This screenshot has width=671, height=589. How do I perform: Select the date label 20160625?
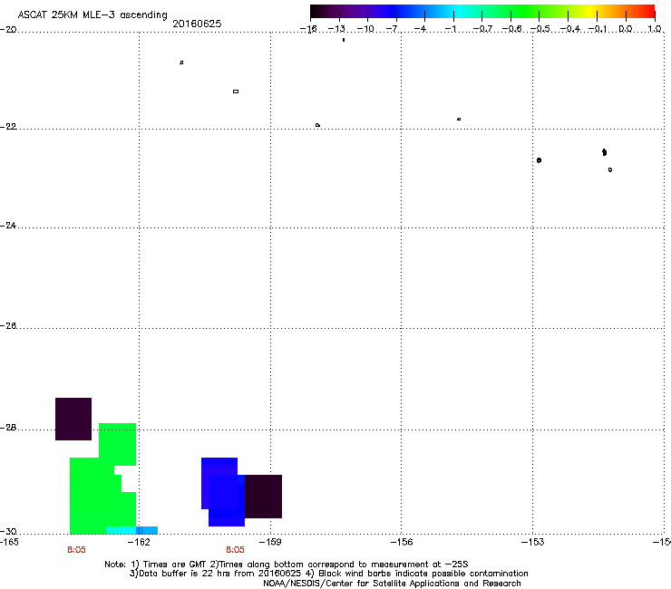coord(197,24)
